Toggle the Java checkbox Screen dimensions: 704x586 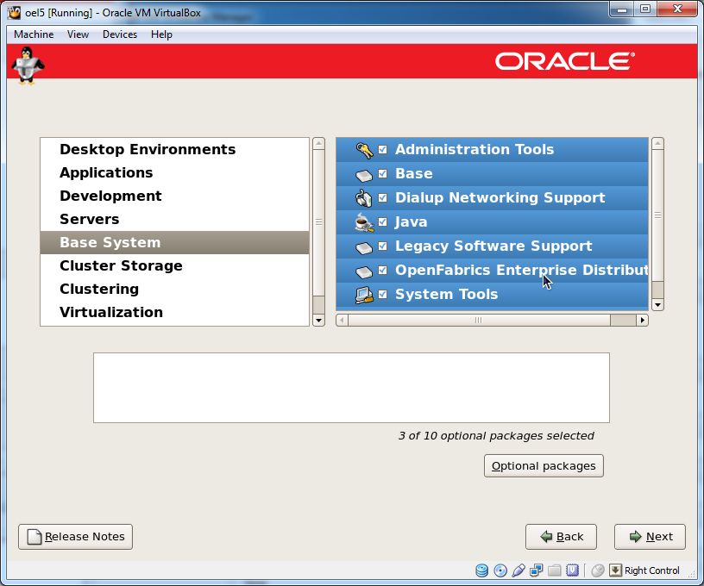tap(382, 222)
